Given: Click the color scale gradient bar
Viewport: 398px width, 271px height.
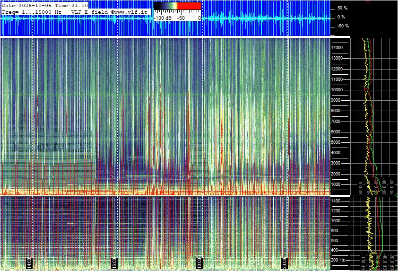Looking at the screenshot, I should [177, 6].
